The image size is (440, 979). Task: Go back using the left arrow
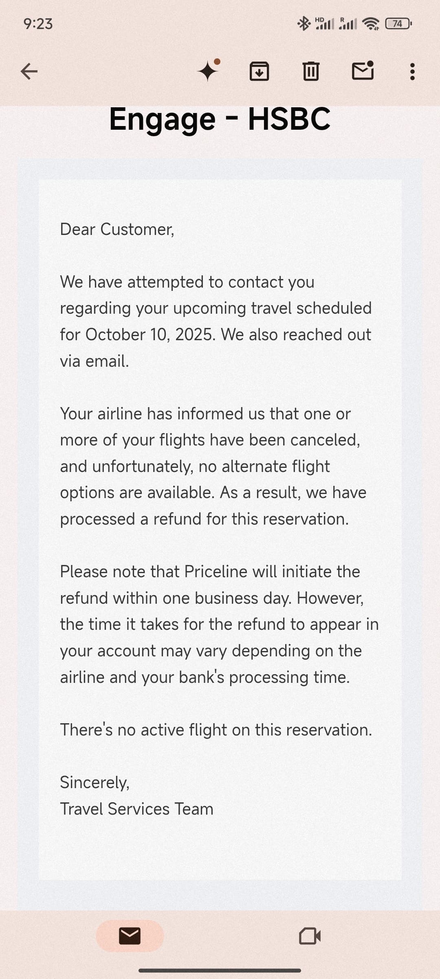pyautogui.click(x=29, y=71)
